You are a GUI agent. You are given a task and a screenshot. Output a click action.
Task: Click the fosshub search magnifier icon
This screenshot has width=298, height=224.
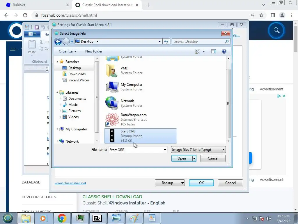(276, 30)
